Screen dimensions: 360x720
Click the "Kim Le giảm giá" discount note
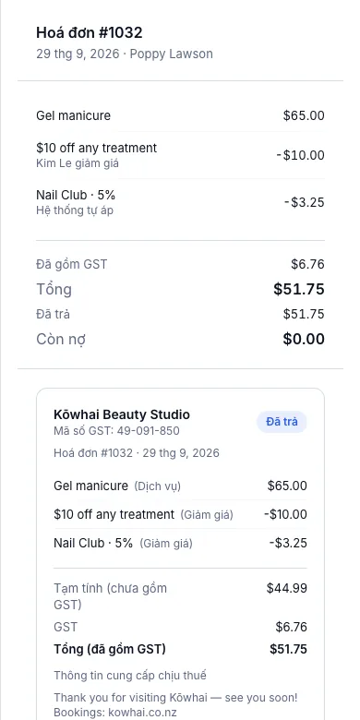click(x=78, y=163)
